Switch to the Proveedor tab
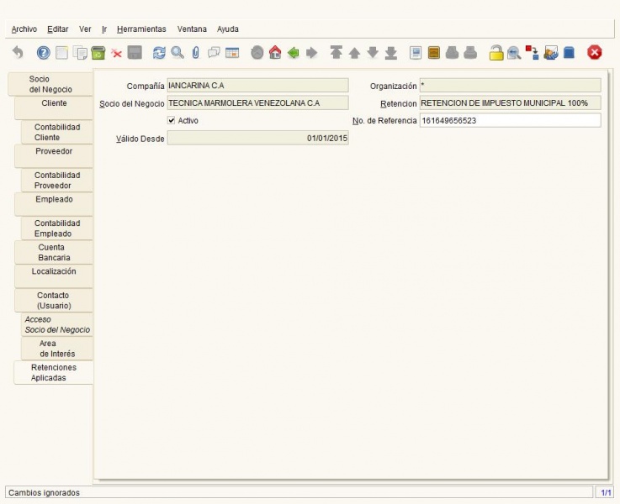Viewport: 620px width, 504px height. 54,155
